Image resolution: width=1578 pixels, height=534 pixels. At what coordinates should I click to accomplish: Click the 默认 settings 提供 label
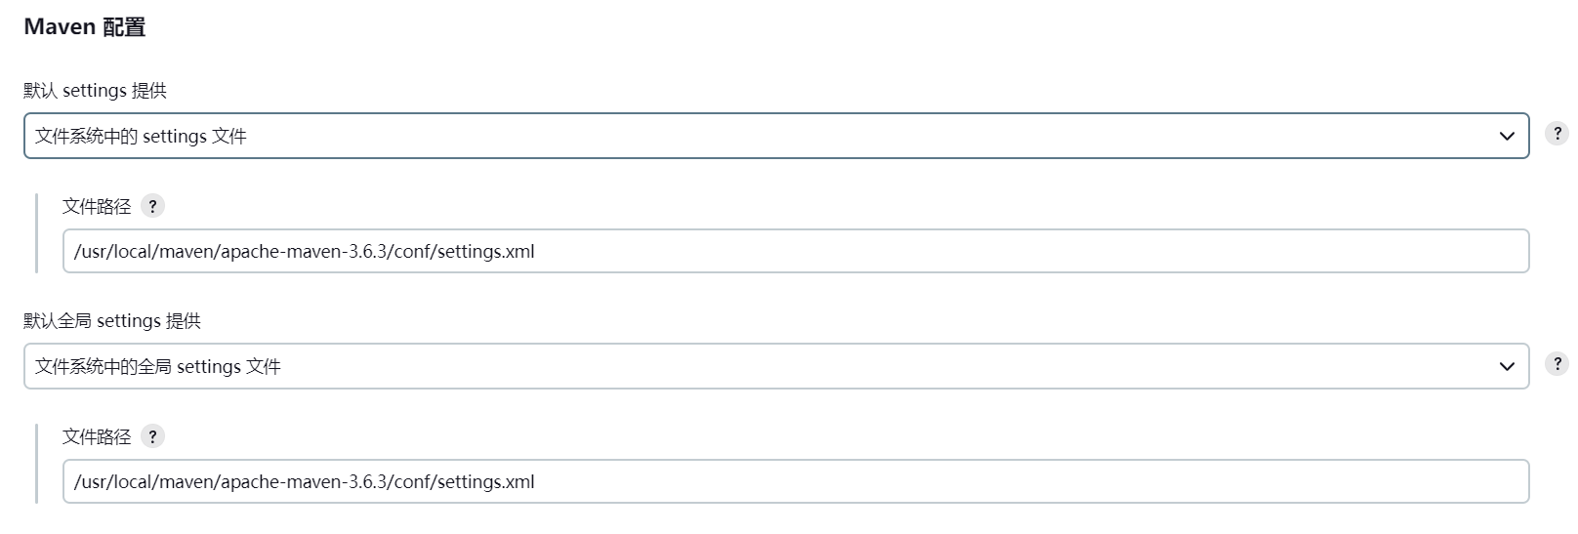pos(95,91)
